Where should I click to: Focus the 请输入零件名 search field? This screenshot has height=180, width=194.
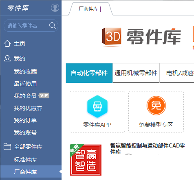click(x=31, y=26)
